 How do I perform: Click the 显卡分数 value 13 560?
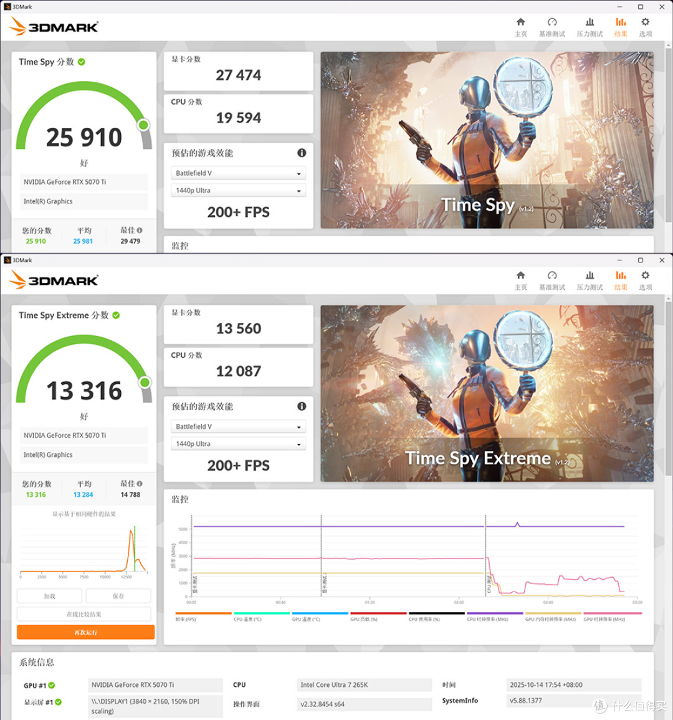pos(238,329)
